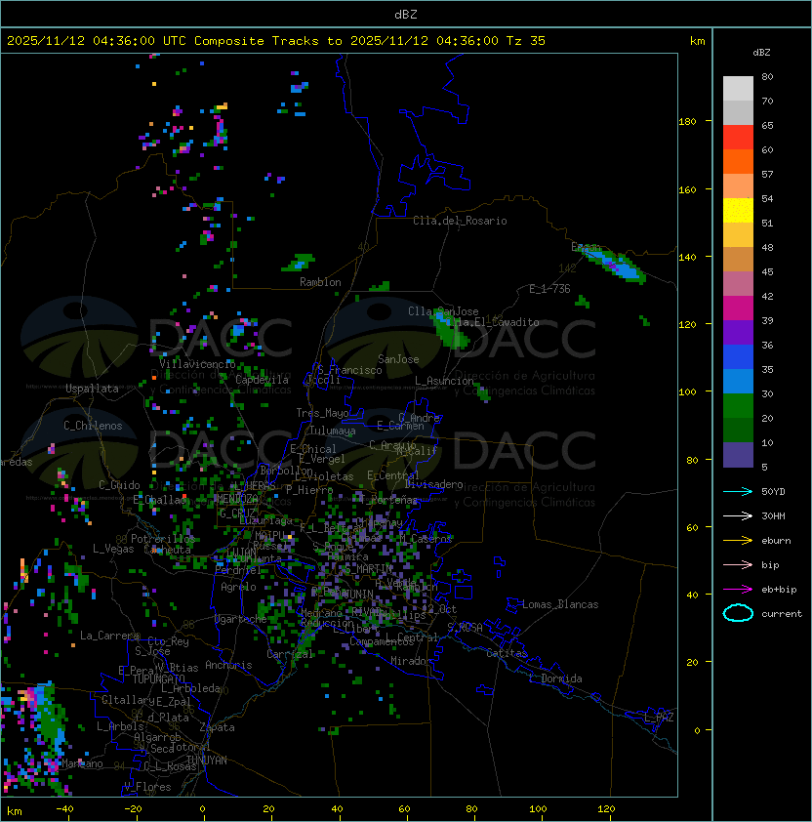The height and width of the screenshot is (822, 812).
Task: Click the 'TUNUYAN' city label
Action: [207, 760]
